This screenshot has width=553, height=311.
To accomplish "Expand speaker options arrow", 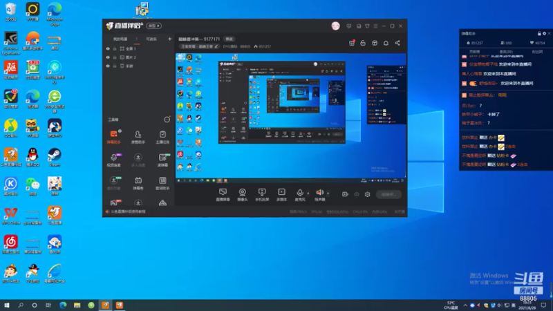I will pyautogui.click(x=328, y=194).
